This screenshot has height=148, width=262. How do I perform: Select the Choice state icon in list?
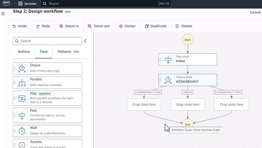22,69
